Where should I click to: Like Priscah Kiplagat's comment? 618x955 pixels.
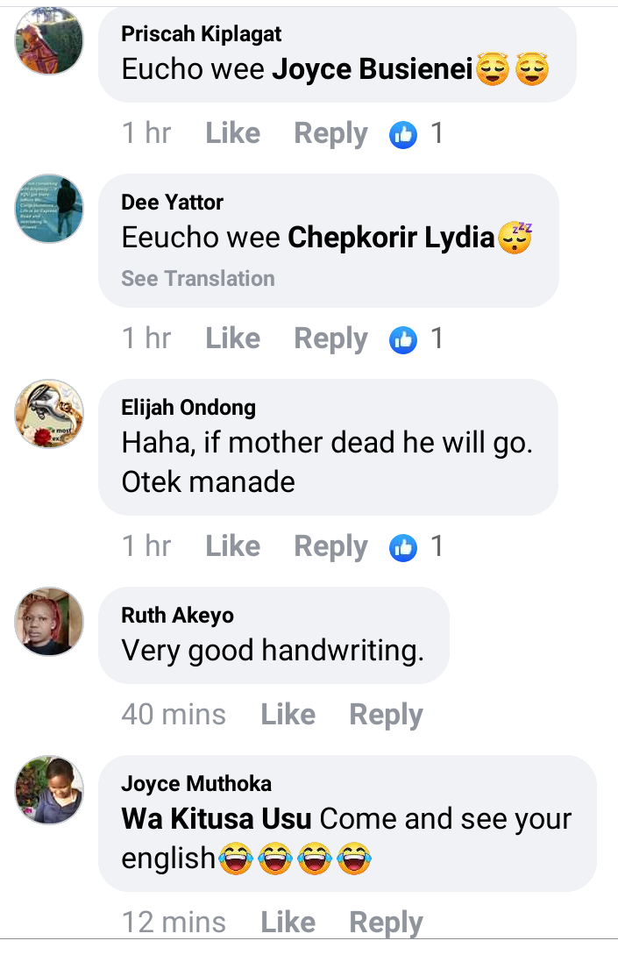coord(232,132)
